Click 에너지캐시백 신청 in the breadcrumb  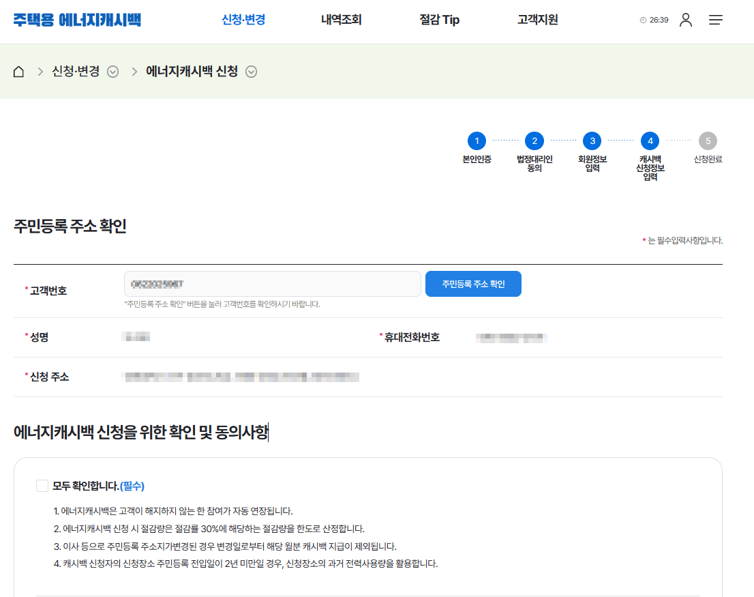[192, 71]
